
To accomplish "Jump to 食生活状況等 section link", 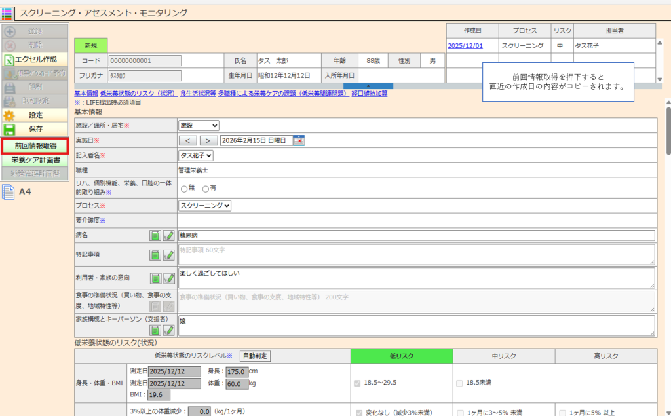I will tap(198, 94).
